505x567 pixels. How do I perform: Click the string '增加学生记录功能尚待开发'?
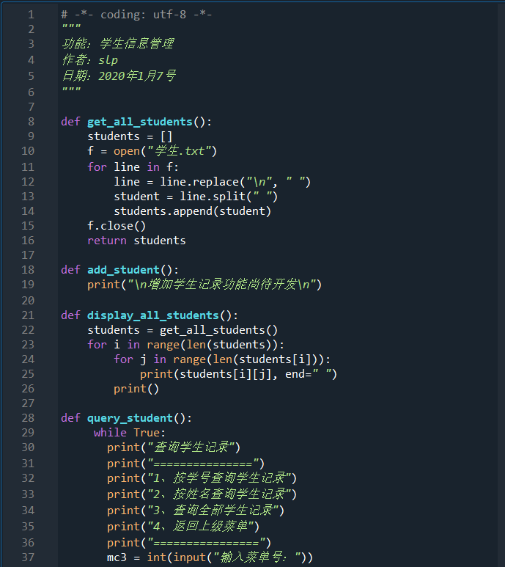[222, 284]
